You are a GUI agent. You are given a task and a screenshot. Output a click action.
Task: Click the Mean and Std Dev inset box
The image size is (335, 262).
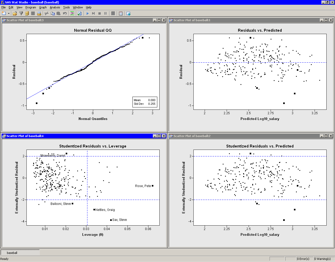tap(145, 102)
